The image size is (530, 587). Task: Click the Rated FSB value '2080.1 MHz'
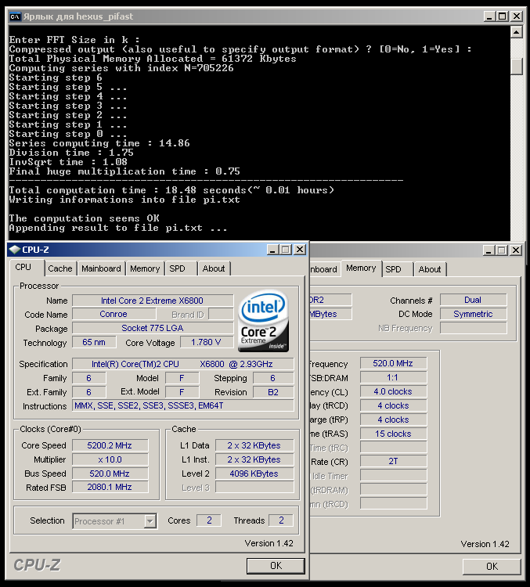(110, 487)
